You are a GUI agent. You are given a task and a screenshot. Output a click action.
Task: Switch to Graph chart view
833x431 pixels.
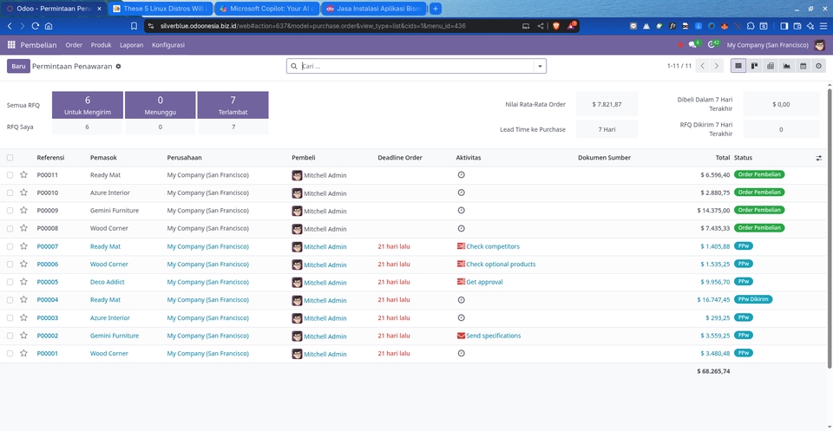coord(787,66)
